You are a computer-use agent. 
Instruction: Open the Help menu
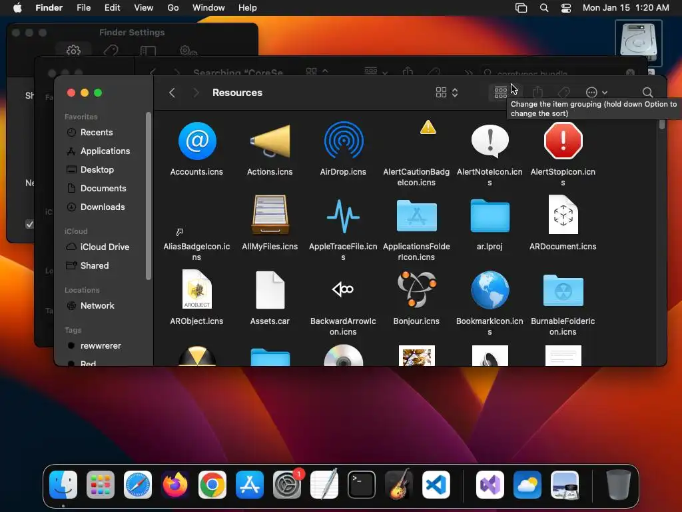(x=248, y=8)
